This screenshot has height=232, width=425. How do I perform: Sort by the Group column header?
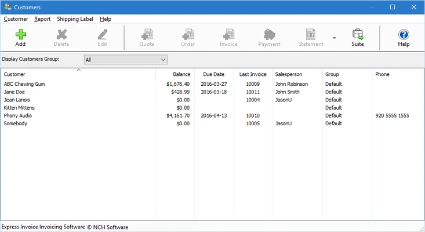(347, 74)
